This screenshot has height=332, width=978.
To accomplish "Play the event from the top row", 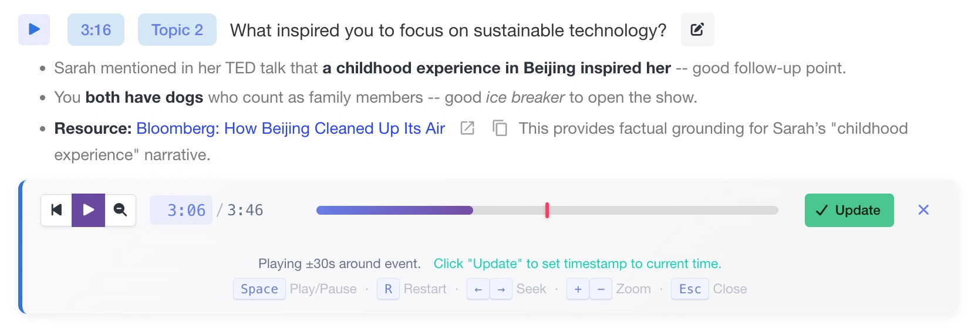I will [x=34, y=29].
